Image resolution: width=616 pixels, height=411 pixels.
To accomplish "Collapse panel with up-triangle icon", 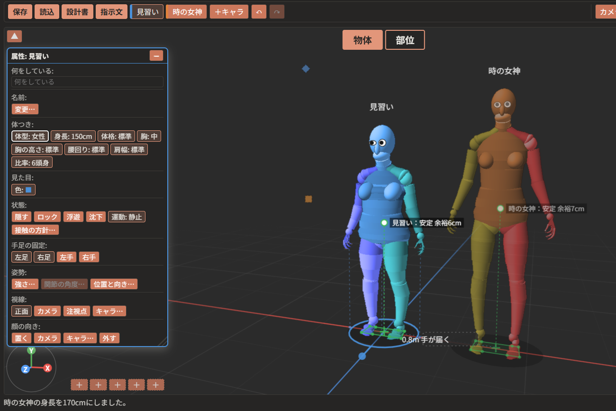I will 14,36.
